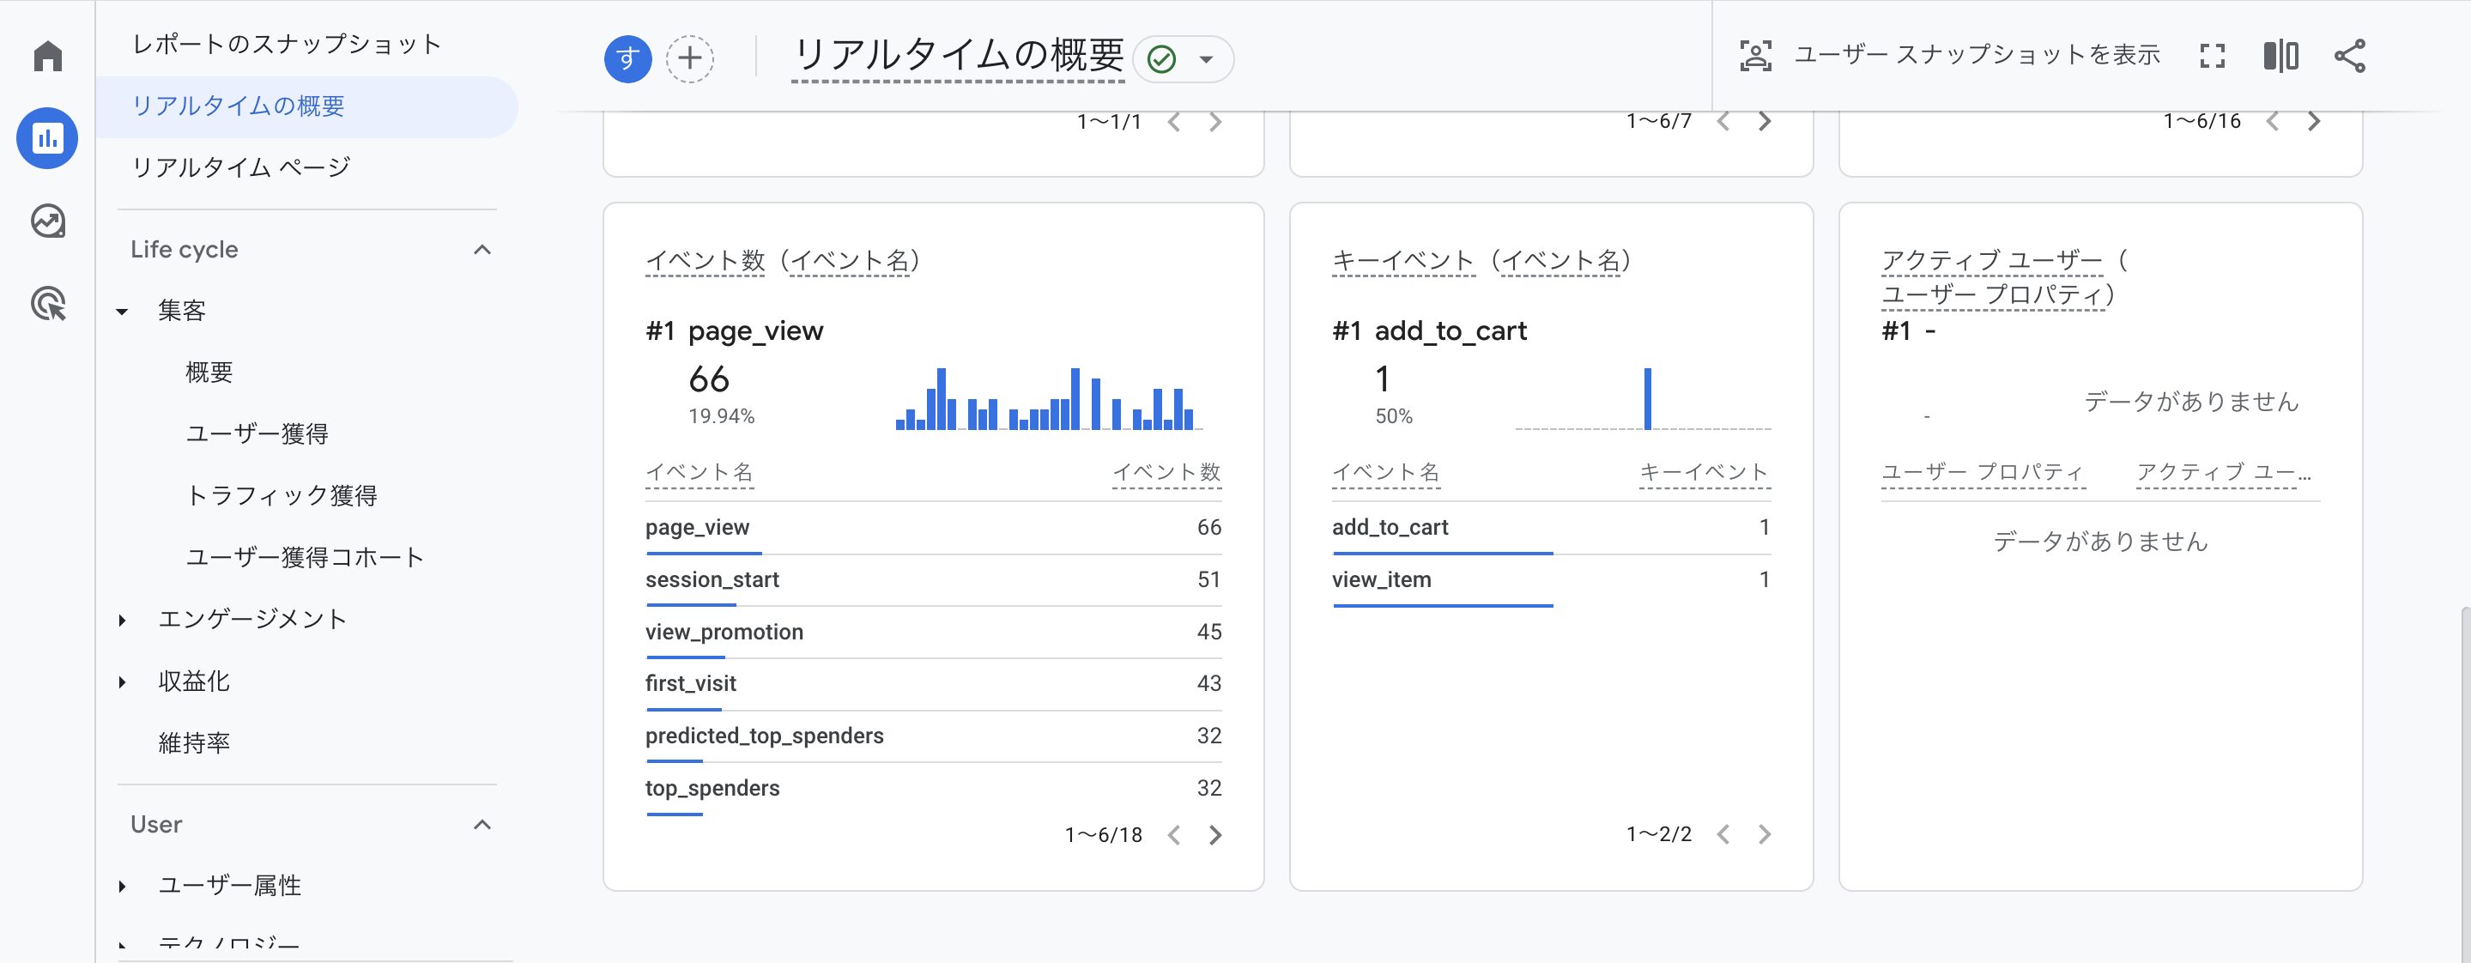Click the predicted_top_spenders row
2471x963 pixels.
coord(933,736)
